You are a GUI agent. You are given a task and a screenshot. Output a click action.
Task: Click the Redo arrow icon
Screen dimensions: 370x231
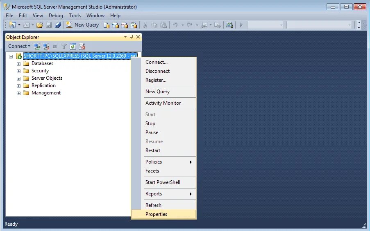(x=189, y=25)
